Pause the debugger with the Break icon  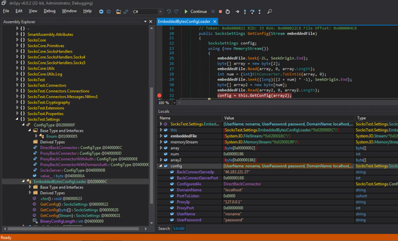(x=213, y=12)
